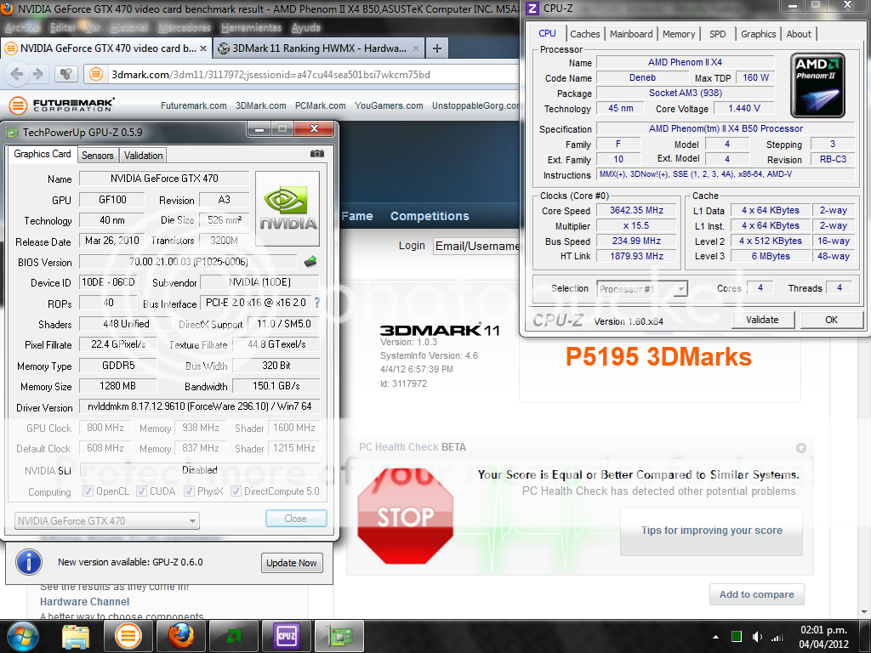Toggle the CUDA checkbox in GPU-Z
Viewport: 871px width, 653px height.
(142, 491)
